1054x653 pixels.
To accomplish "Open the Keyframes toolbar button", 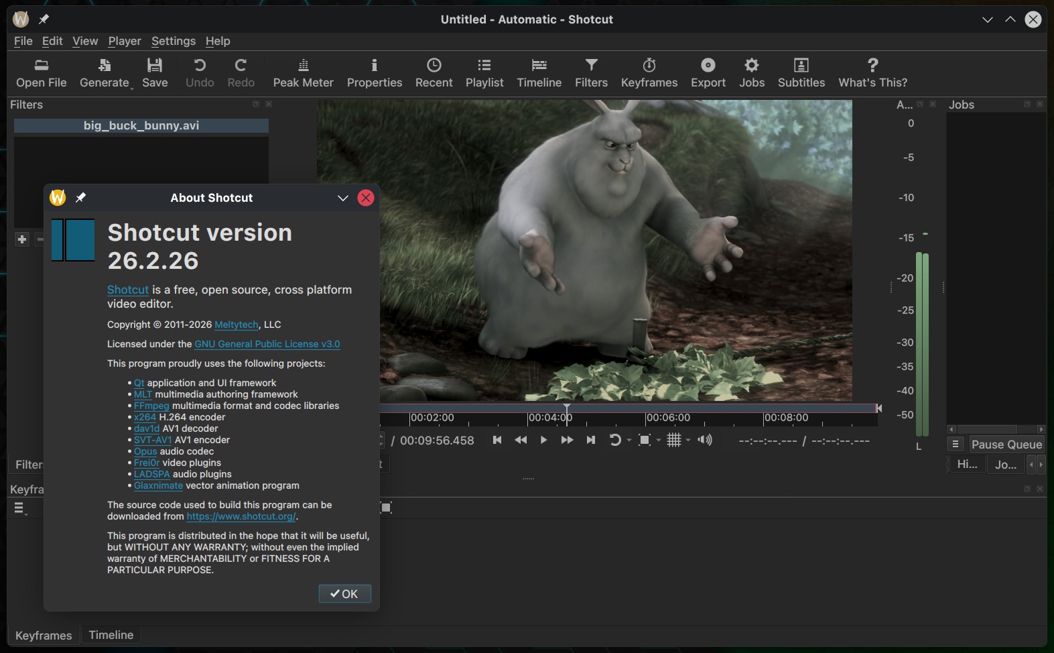I will click(x=649, y=73).
